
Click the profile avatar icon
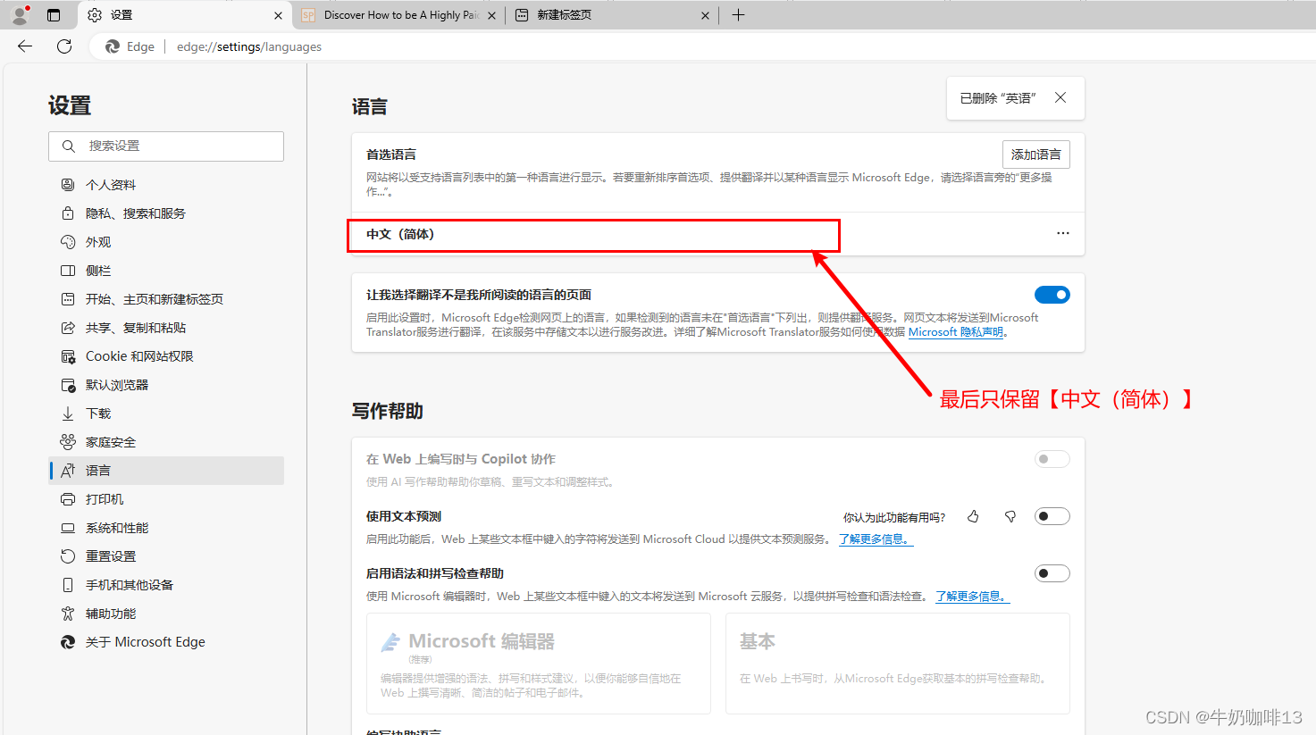coord(20,14)
